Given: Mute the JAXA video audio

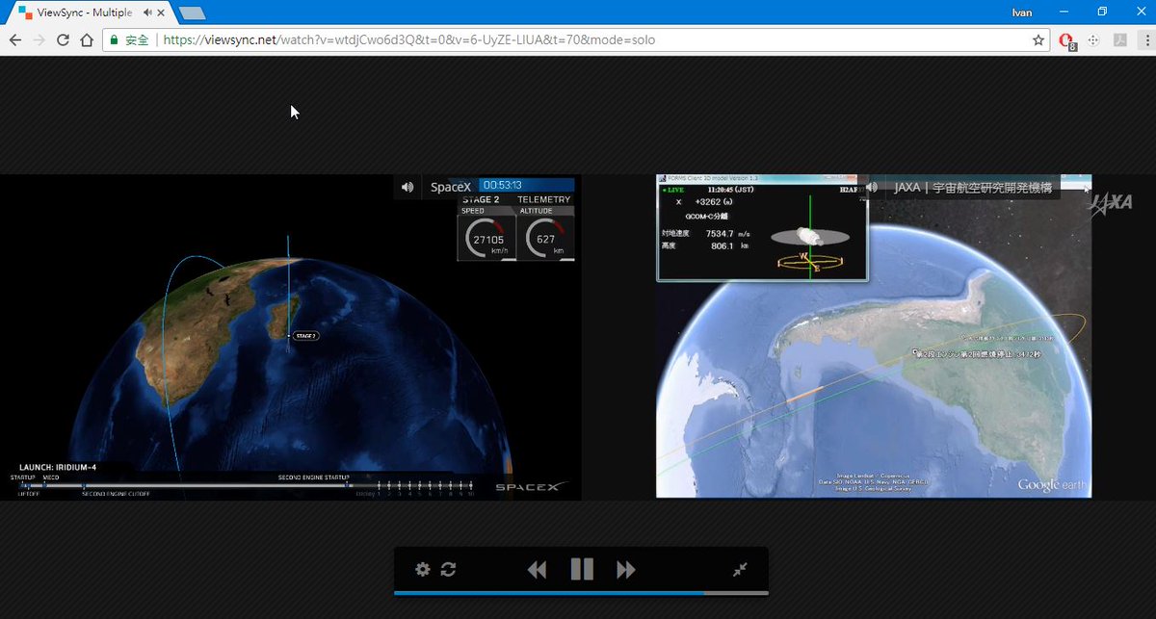Looking at the screenshot, I should (871, 187).
